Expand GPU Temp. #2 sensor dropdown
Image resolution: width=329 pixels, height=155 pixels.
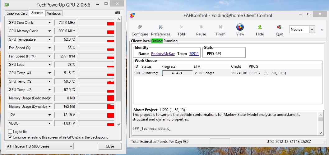49,81
